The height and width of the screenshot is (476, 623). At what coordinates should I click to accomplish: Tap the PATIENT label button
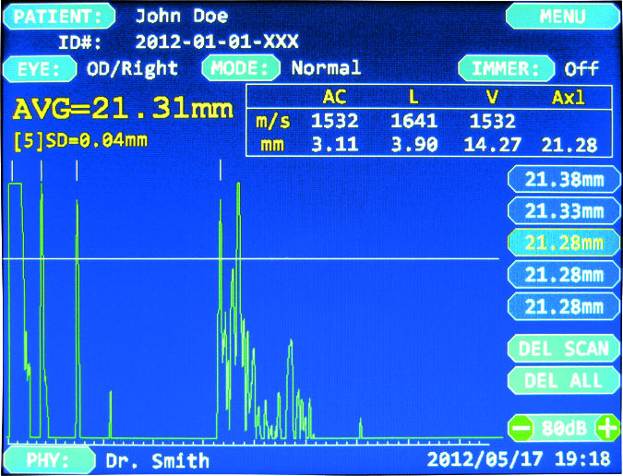59,17
